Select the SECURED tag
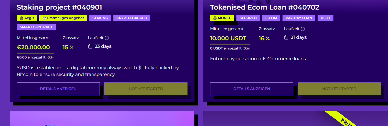The height and width of the screenshot is (126, 388). pyautogui.click(x=248, y=18)
